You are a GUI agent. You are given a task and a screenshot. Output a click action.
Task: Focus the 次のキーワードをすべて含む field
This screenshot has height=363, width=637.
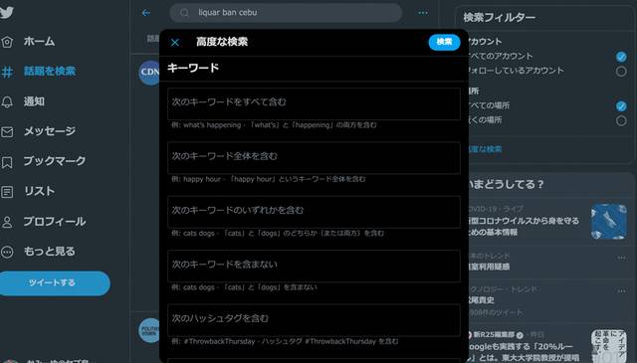(x=314, y=104)
